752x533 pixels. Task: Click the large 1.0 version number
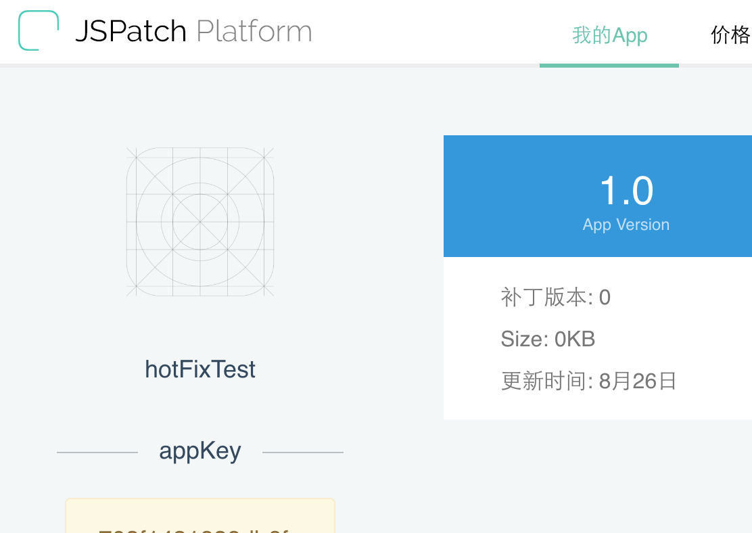click(626, 191)
